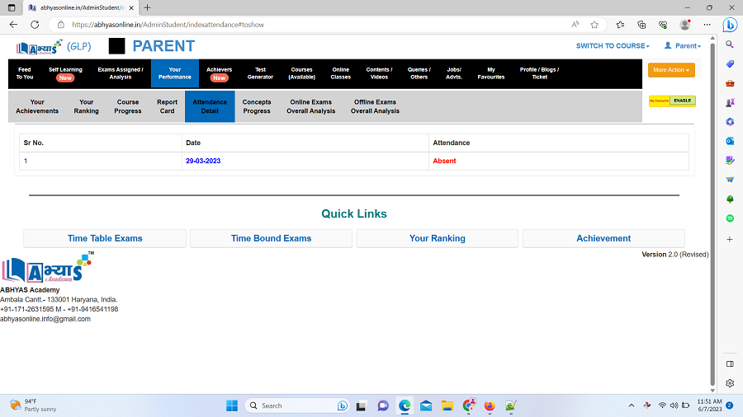Open Time Table Exams quick link
The image size is (743, 417).
click(x=105, y=238)
